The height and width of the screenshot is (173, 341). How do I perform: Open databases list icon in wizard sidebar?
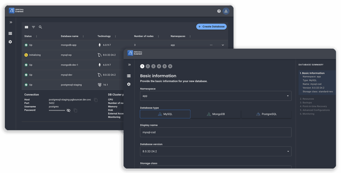tap(129, 76)
